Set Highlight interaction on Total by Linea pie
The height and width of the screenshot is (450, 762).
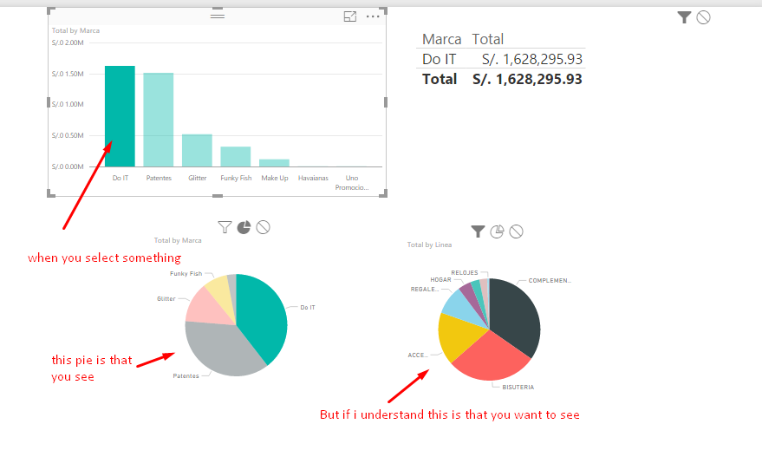(497, 232)
